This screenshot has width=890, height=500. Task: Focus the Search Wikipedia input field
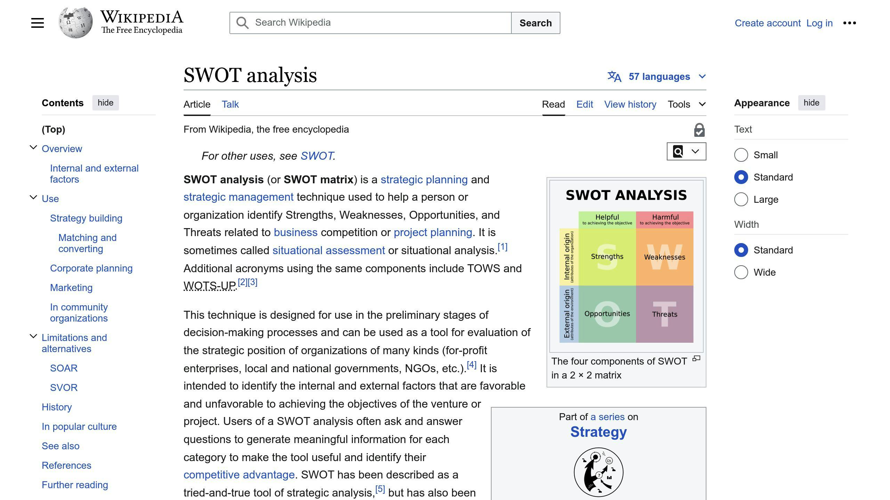371,23
